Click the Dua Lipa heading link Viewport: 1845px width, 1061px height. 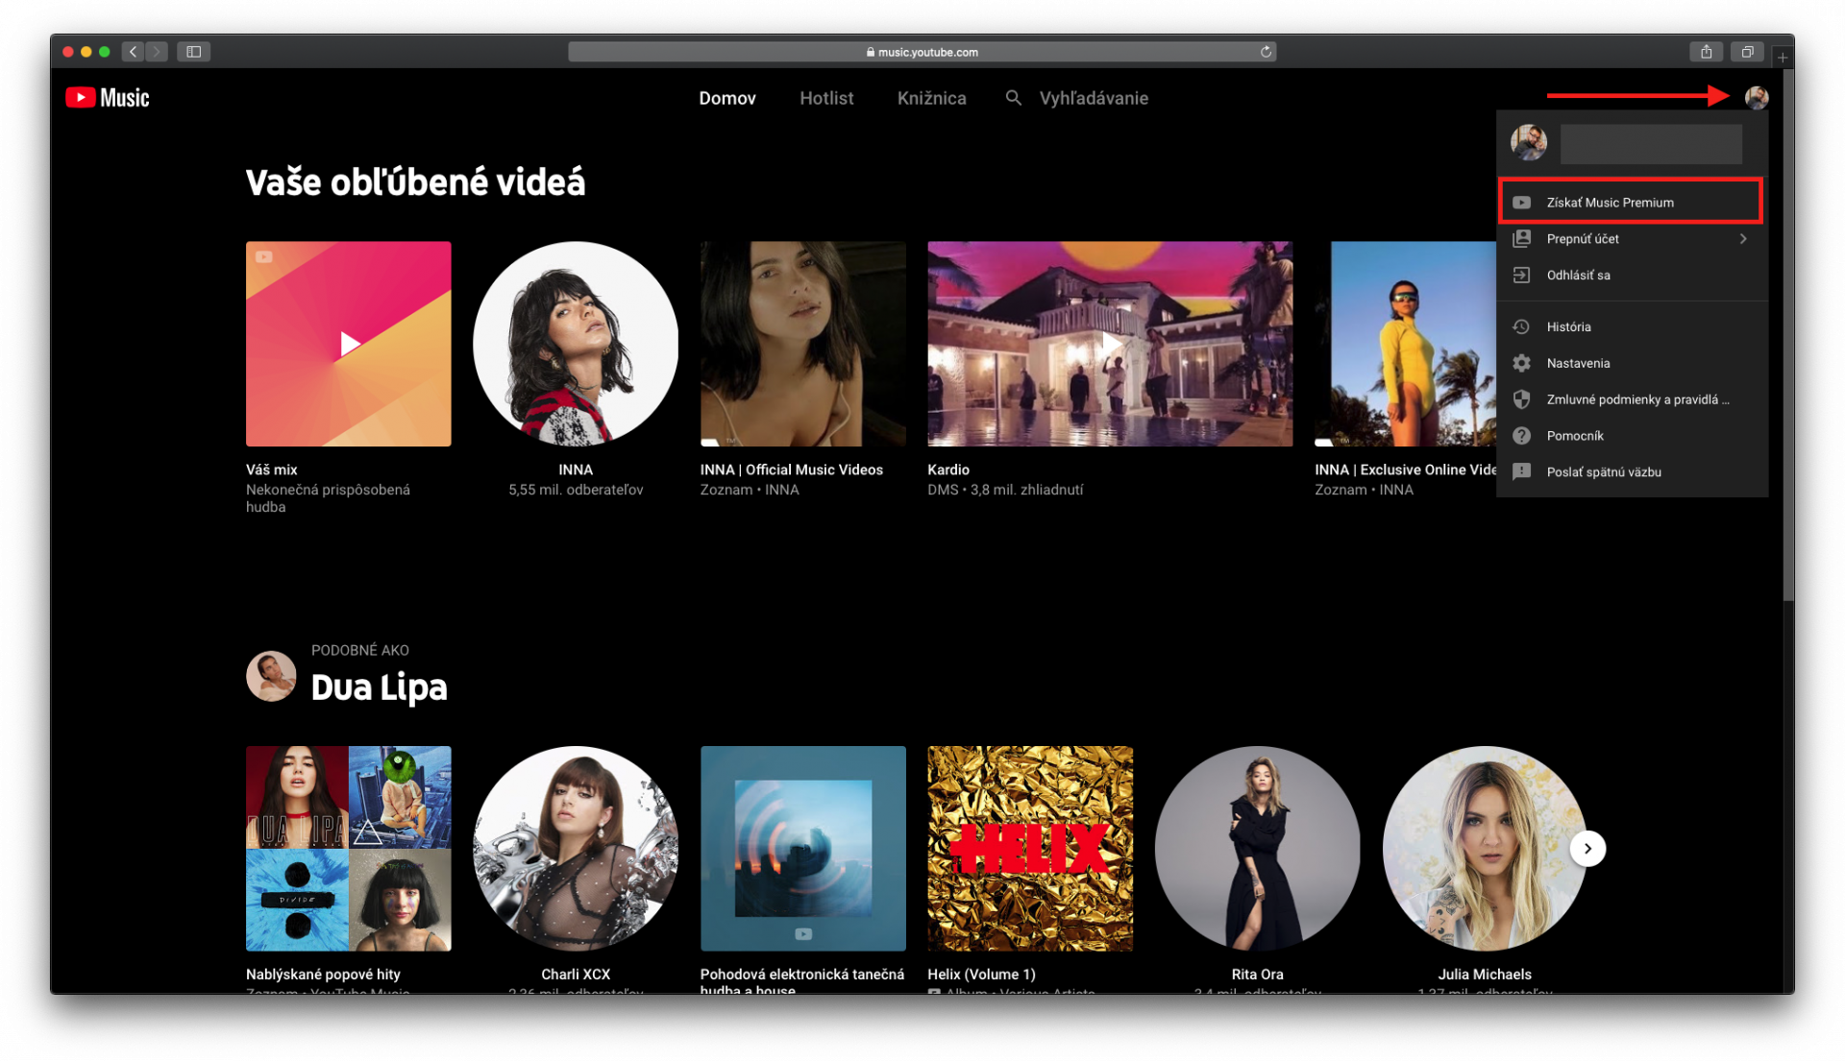(380, 687)
